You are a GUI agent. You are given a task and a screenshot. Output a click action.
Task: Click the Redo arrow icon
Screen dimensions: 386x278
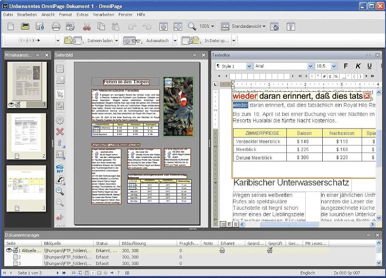(147, 26)
